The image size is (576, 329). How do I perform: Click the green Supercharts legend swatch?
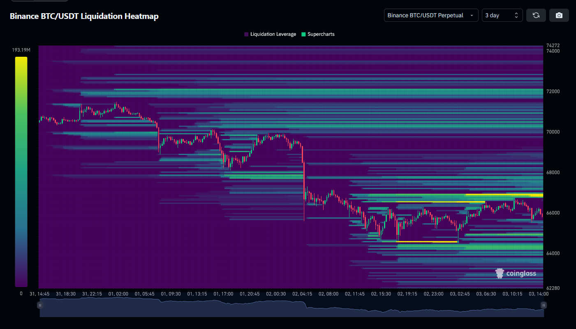[x=303, y=34]
